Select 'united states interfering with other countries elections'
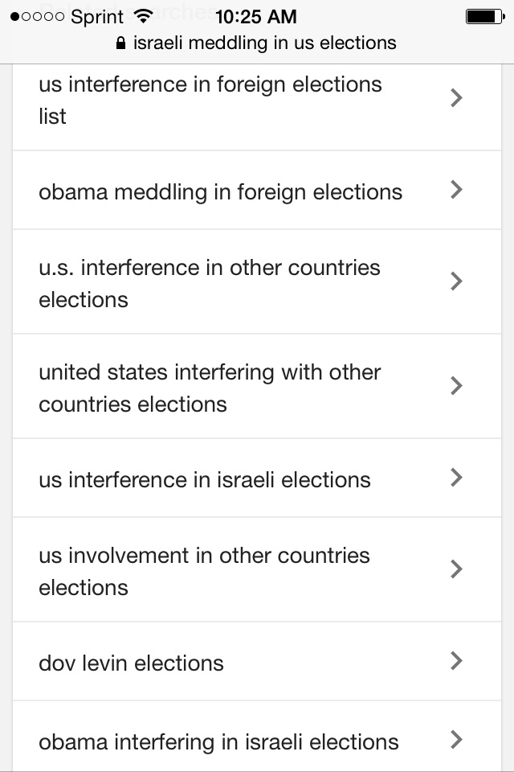514x772 pixels. click(x=257, y=386)
